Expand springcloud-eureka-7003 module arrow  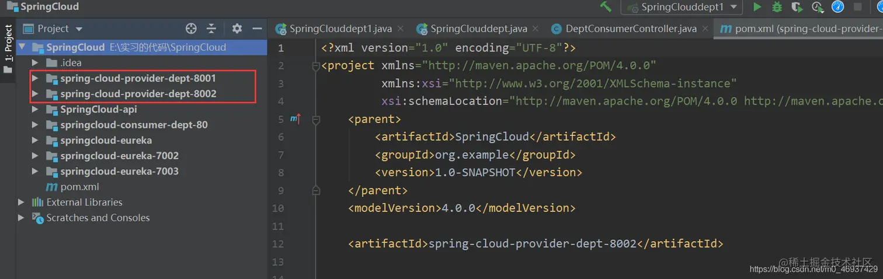coord(35,171)
